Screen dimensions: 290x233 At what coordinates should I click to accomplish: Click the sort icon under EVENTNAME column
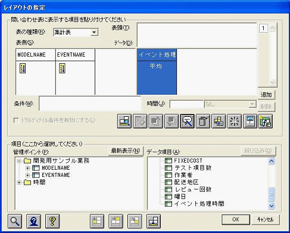(x=62, y=68)
